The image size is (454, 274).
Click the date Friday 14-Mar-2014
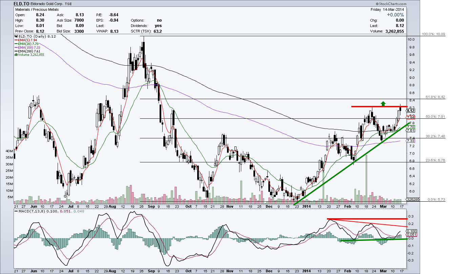[x=388, y=9]
